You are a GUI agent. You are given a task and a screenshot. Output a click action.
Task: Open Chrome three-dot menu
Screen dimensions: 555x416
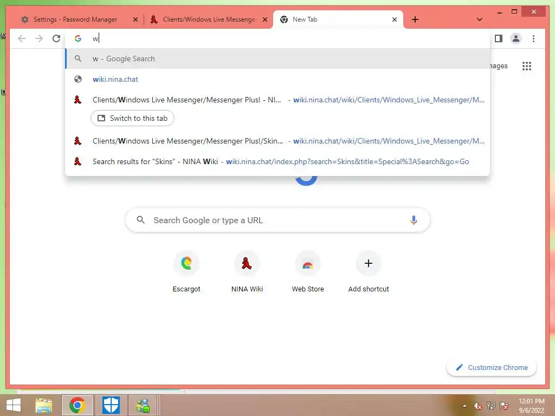pyautogui.click(x=533, y=38)
